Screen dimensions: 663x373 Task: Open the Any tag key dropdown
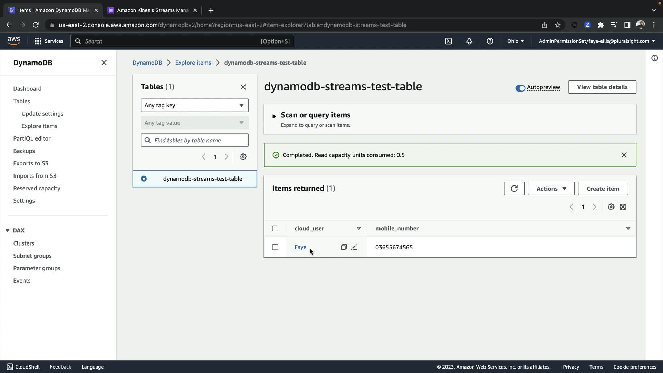point(194,105)
